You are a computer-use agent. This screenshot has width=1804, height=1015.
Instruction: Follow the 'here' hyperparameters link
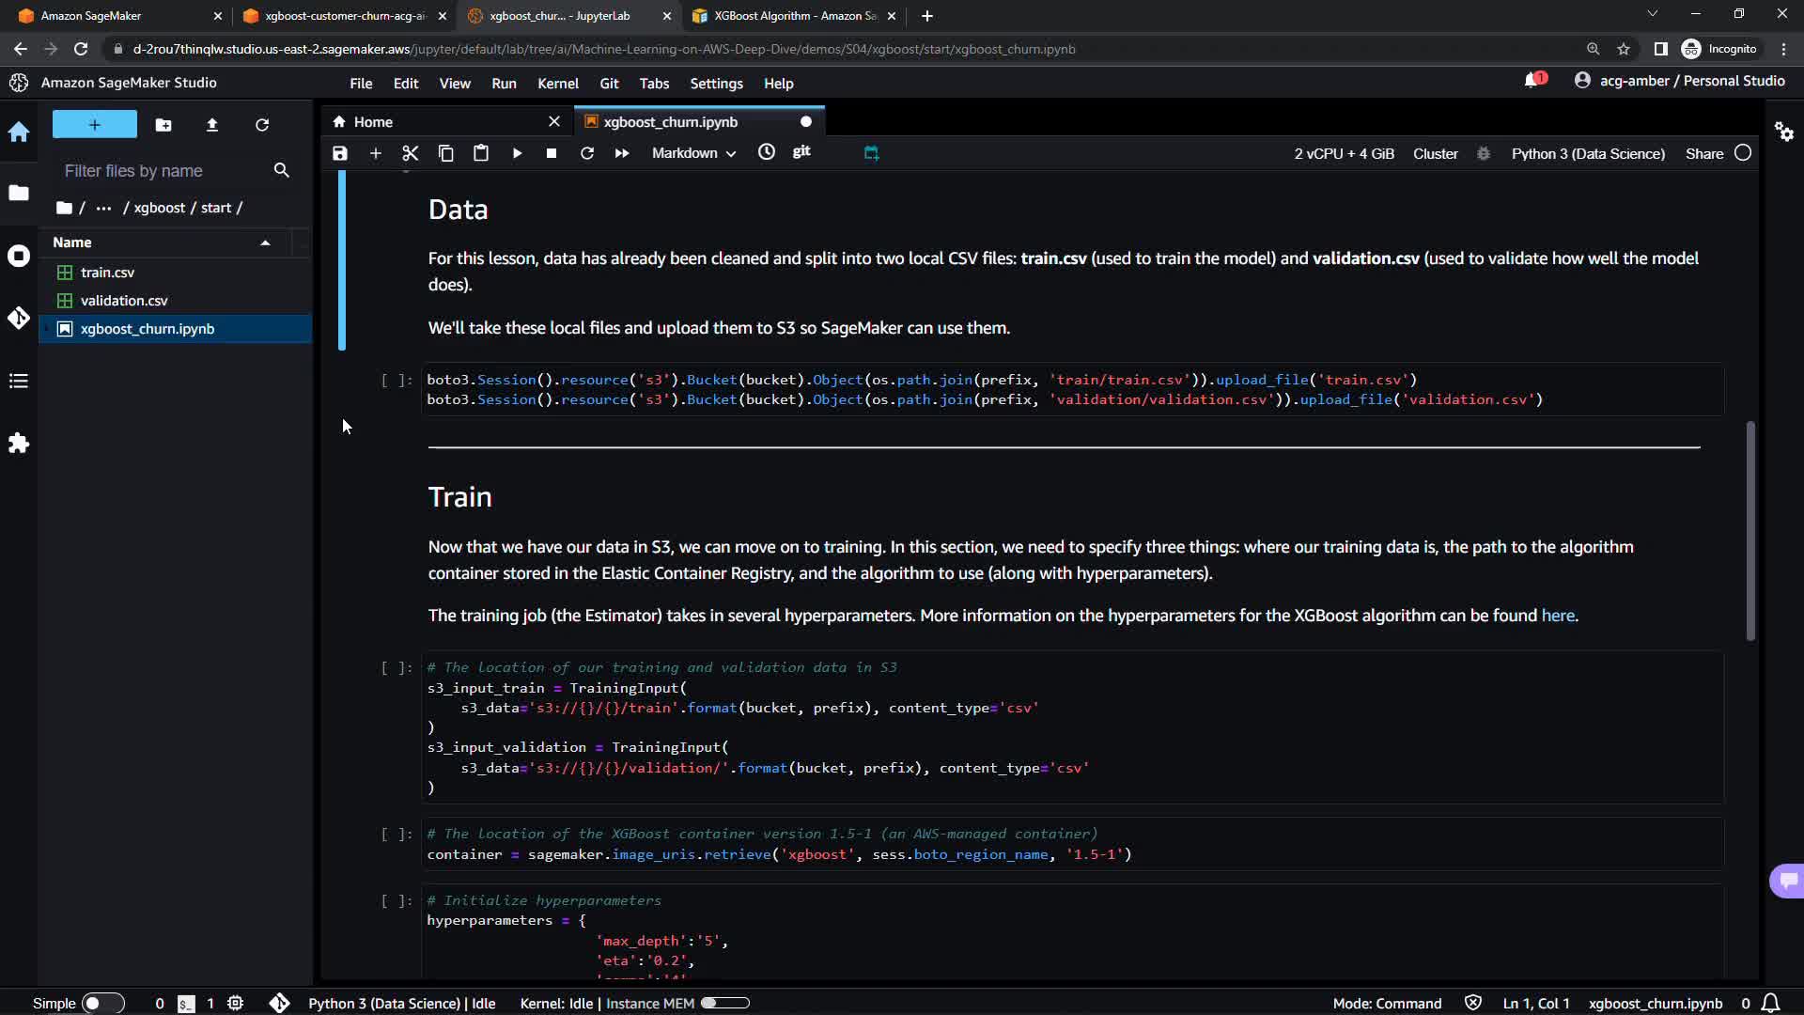click(x=1557, y=616)
